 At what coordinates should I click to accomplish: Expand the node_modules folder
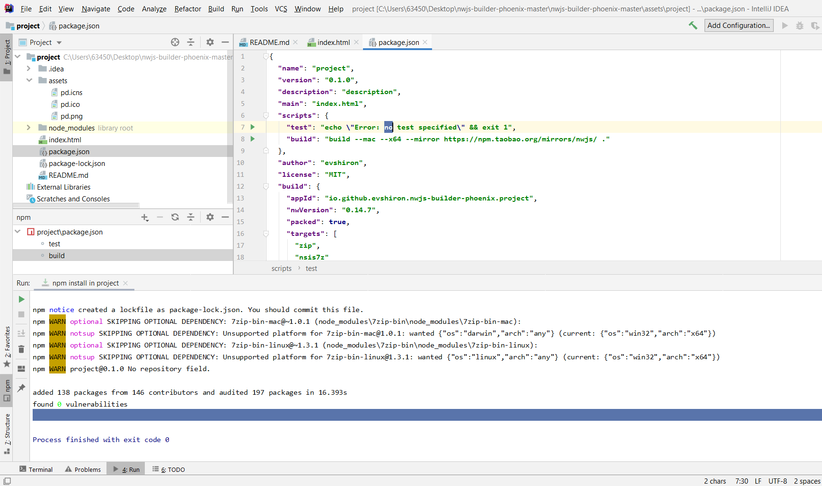tap(29, 128)
